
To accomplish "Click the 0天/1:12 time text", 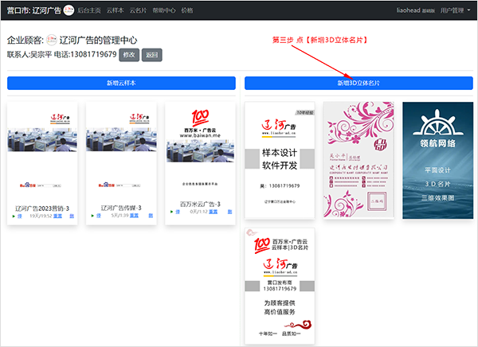I will pyautogui.click(x=198, y=212).
